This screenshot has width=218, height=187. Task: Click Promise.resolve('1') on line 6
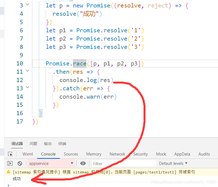tap(110, 30)
